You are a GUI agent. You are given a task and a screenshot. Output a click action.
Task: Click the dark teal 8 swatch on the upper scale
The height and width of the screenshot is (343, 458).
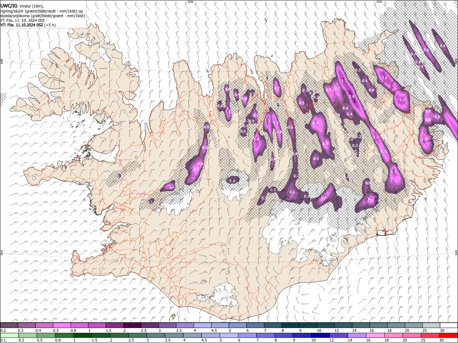(290, 325)
